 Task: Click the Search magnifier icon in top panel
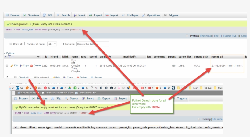(59, 15)
